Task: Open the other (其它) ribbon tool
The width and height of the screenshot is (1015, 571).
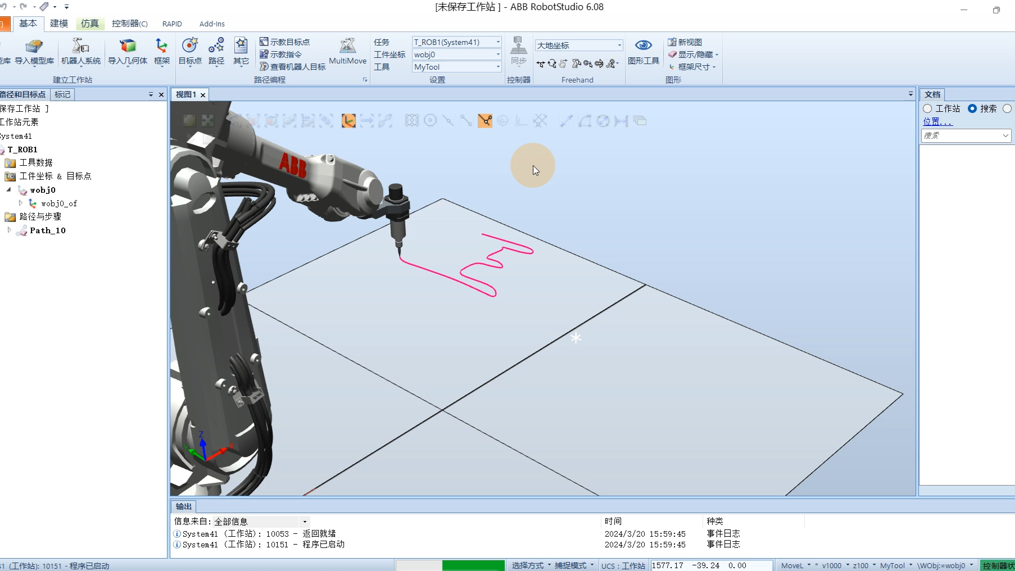Action: pos(241,52)
